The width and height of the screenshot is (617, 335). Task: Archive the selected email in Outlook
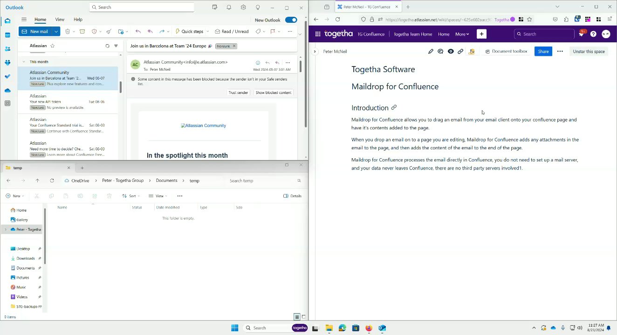click(x=82, y=32)
